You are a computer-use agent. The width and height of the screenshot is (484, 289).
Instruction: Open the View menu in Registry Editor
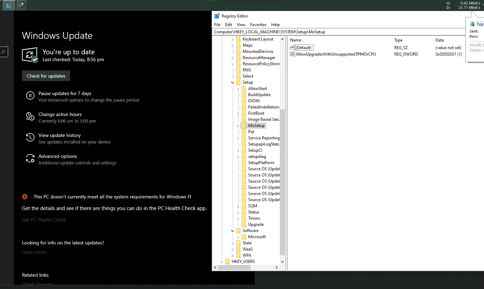(241, 25)
